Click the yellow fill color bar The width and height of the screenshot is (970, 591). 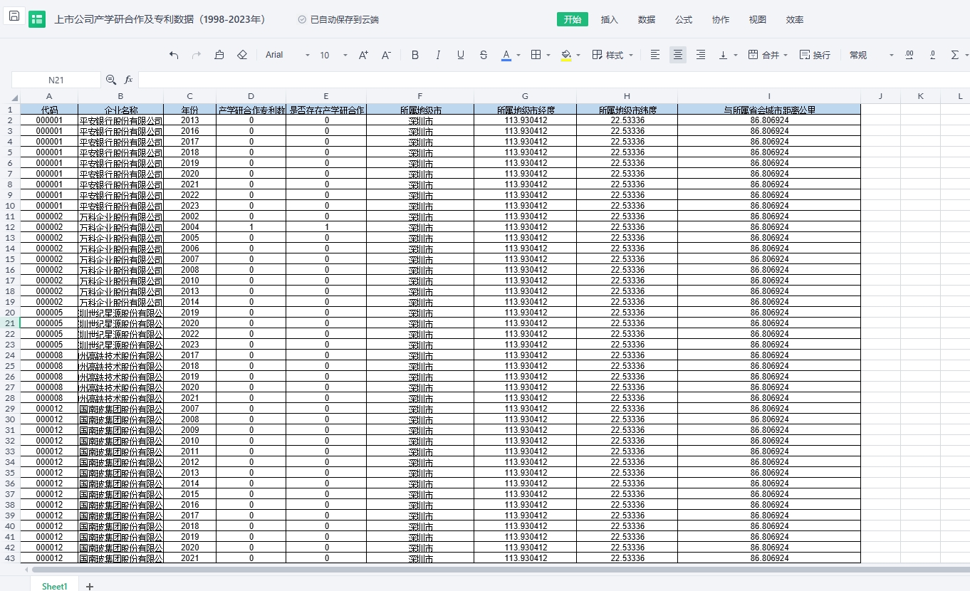566,61
